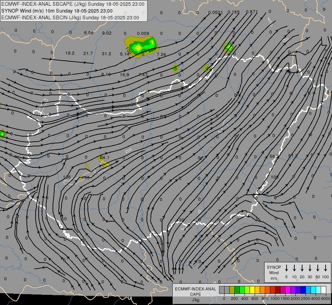Screen dimensions: 332x305
Task: Click the 'J/kg' unit label in legend
Action: (x=195, y=300)
